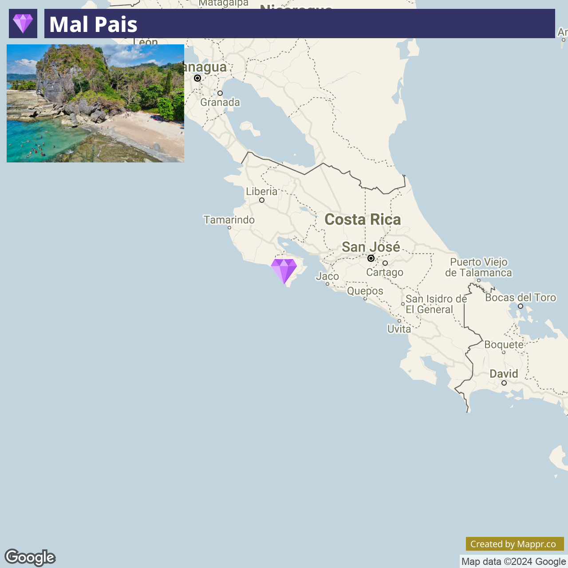Select the Quepos town label
568x568 pixels.
pos(365,291)
